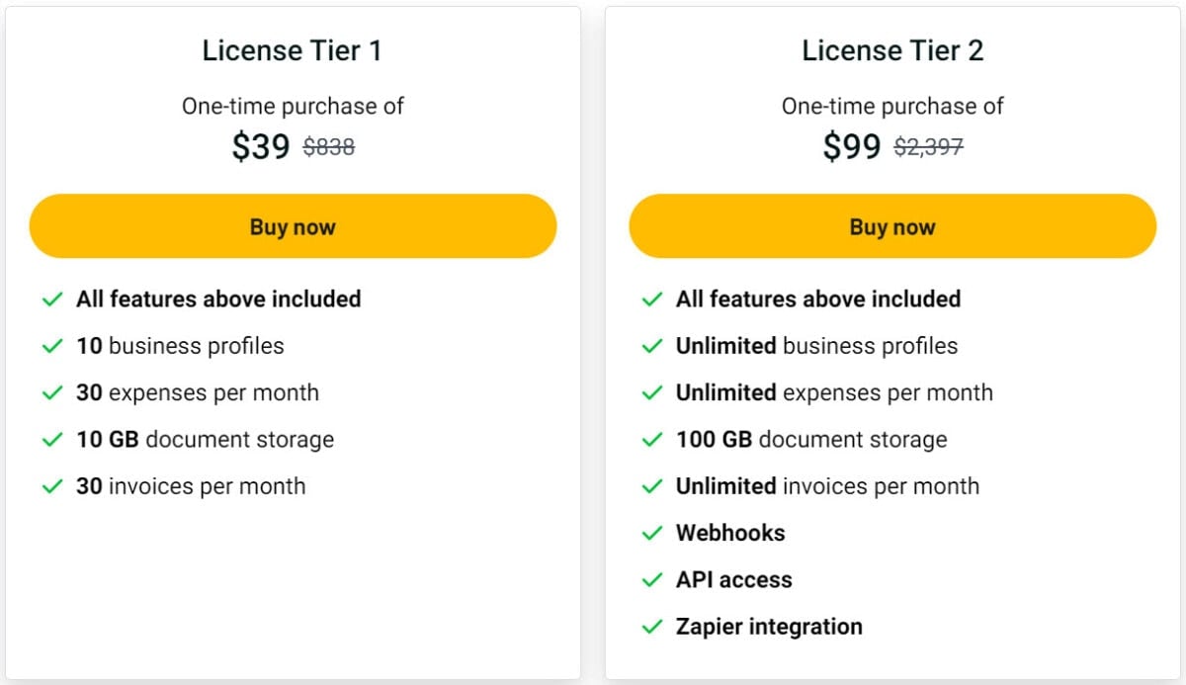Click the checkmark beside All features above included Tier 1

click(51, 299)
